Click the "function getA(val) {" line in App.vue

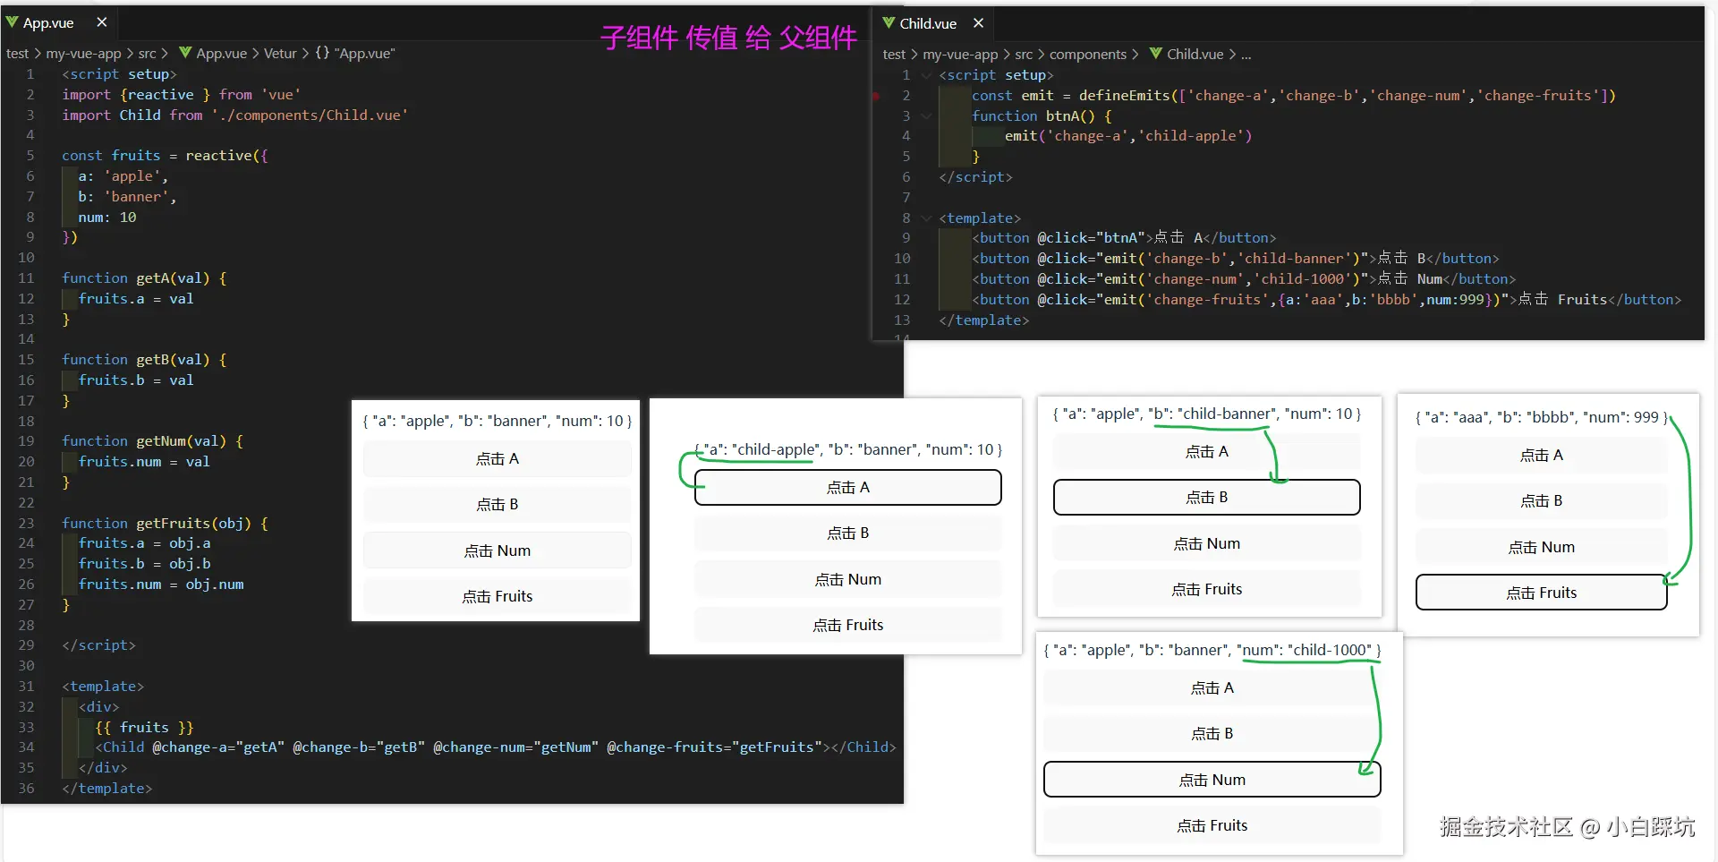click(144, 278)
